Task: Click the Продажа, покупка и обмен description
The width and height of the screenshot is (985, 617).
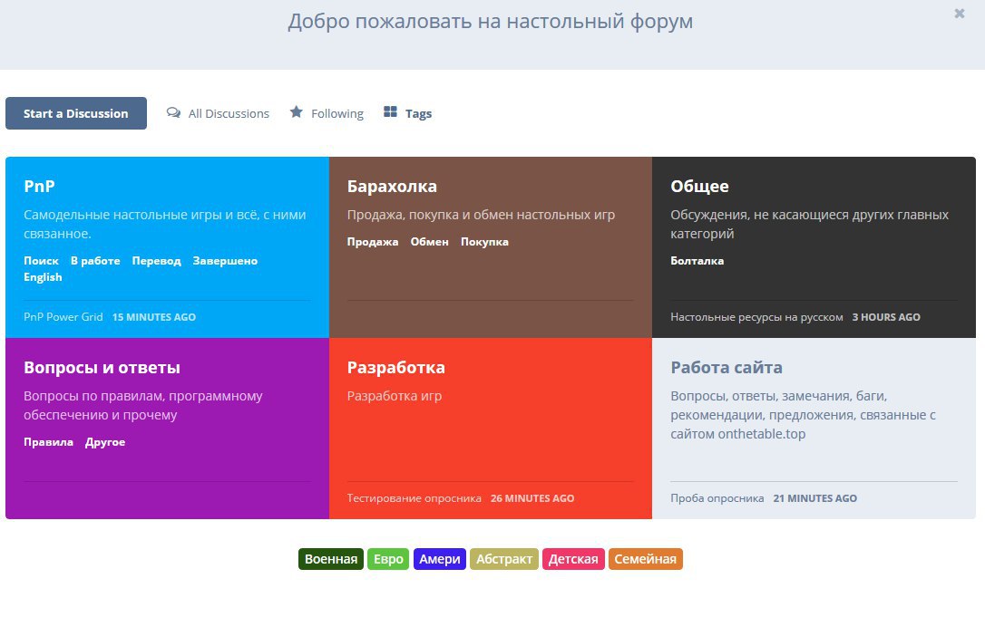Action: (x=482, y=215)
